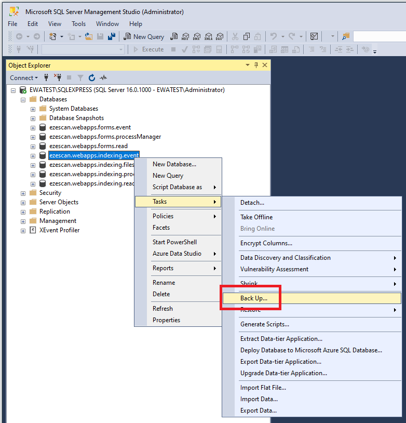Click Take Offline in Tasks submenu
This screenshot has width=406, height=423.
[x=256, y=217]
